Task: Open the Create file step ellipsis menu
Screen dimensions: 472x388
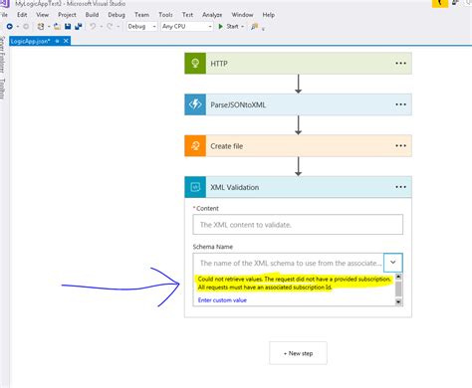Action: (x=400, y=145)
